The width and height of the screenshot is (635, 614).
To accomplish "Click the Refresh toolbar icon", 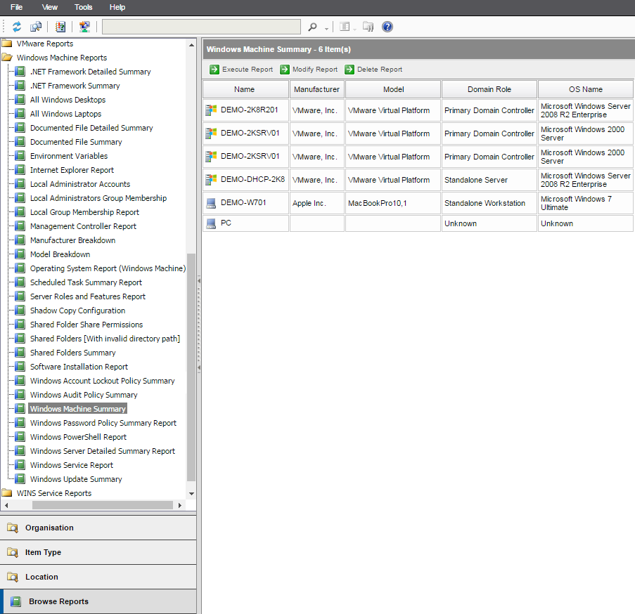I will [x=15, y=26].
